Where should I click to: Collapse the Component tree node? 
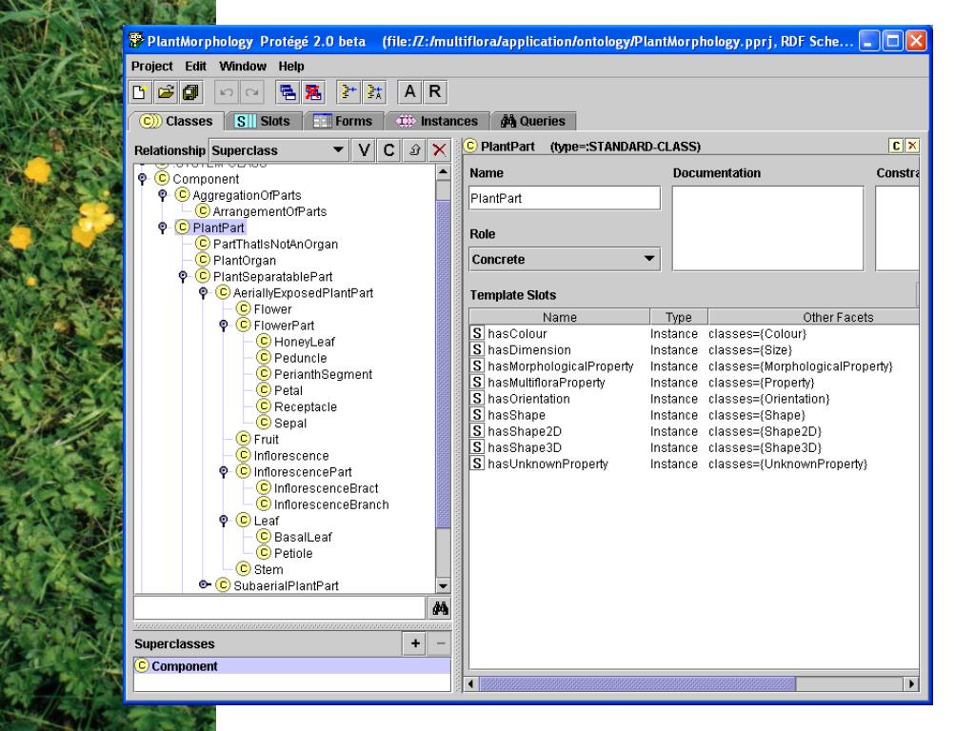(143, 179)
